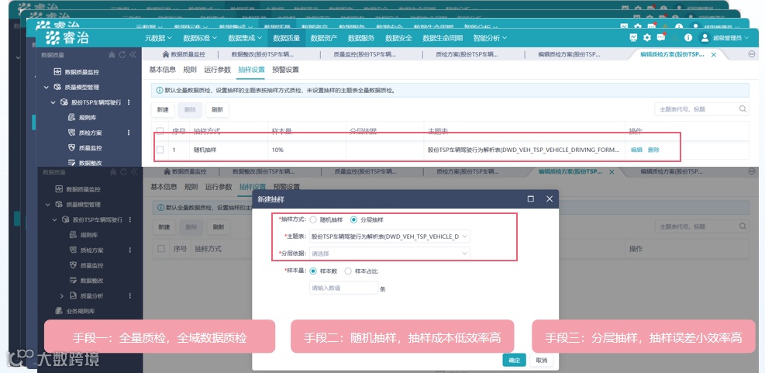The image size is (765, 373).
Task: Switch to 预警设置 tab in 10% row window
Action: pyautogui.click(x=285, y=70)
